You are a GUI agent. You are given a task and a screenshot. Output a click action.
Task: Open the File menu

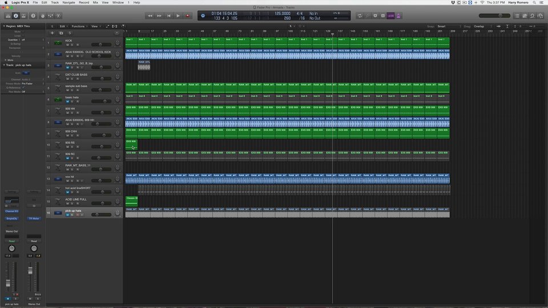point(35,2)
